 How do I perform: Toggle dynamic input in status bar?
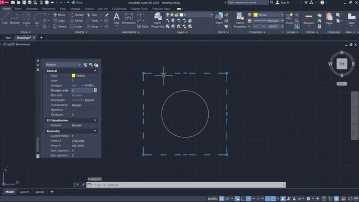237,199
